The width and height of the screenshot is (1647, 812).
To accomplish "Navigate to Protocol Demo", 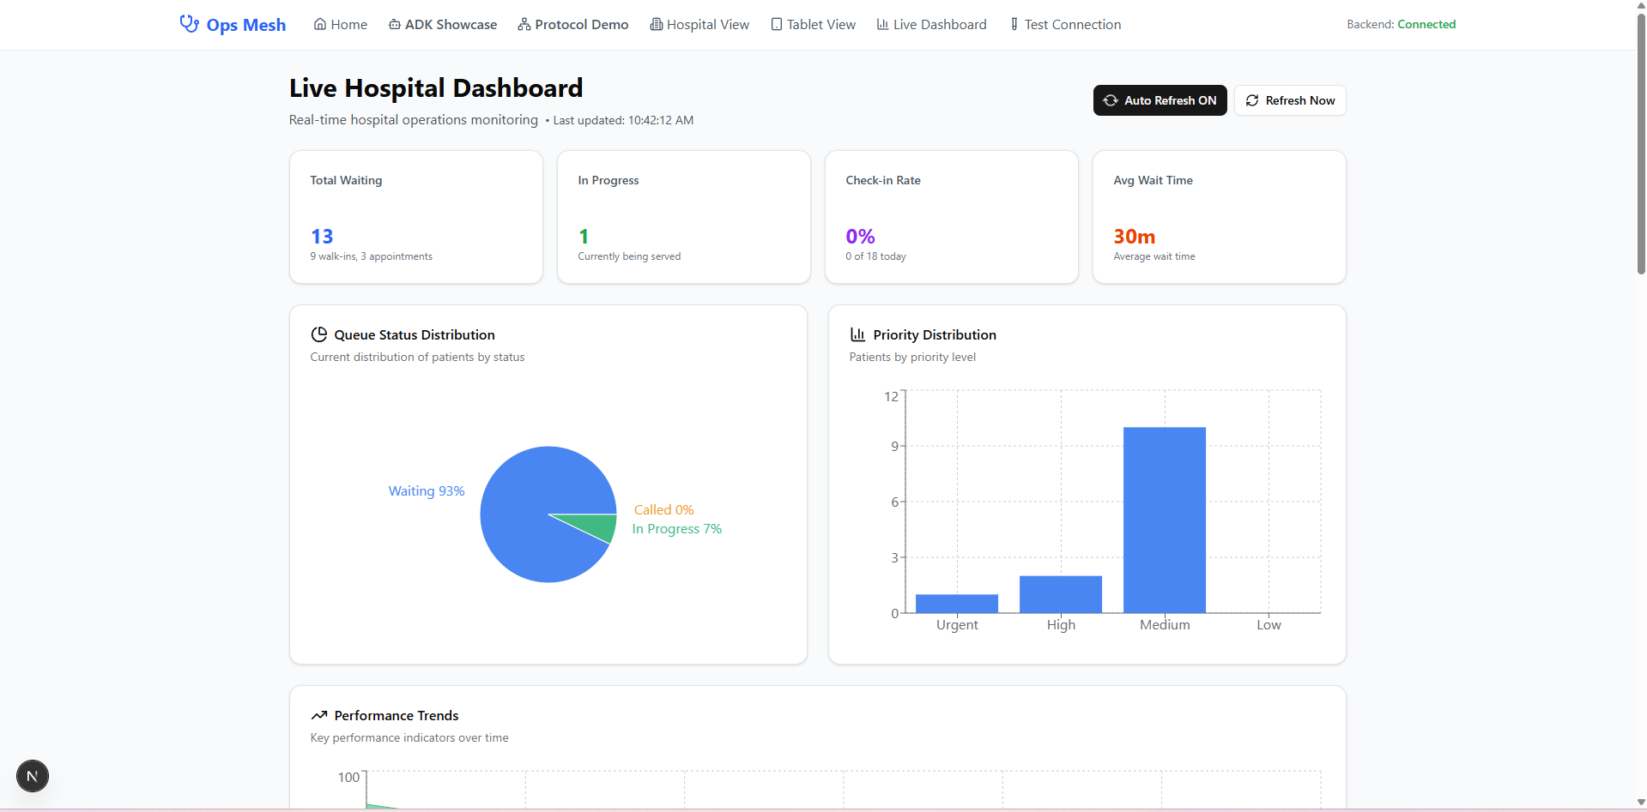I will [573, 24].
